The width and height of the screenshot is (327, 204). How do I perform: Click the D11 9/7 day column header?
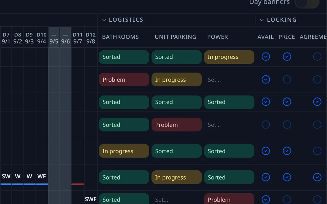click(78, 38)
